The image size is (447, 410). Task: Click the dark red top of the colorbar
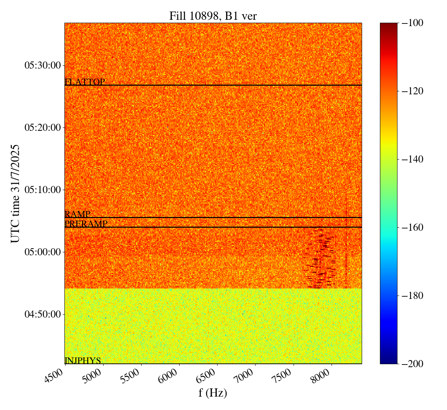pos(389,25)
